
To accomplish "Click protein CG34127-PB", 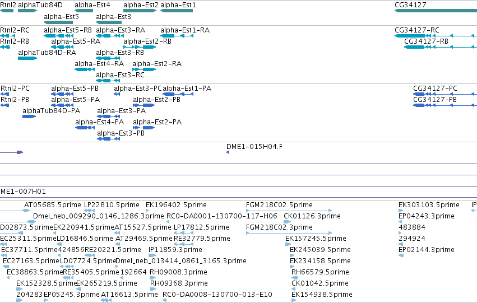I will (x=435, y=100).
